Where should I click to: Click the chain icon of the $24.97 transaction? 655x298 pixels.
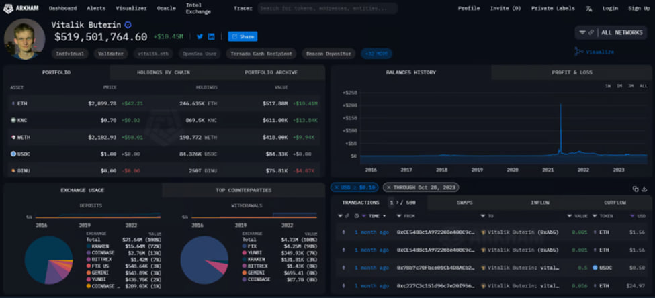(x=343, y=286)
